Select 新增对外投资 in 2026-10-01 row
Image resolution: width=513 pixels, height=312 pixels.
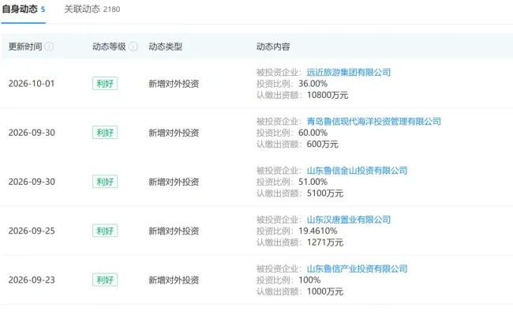tap(174, 84)
